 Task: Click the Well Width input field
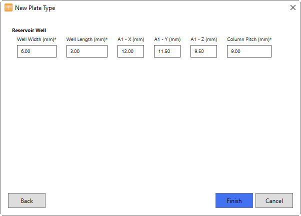pos(36,51)
